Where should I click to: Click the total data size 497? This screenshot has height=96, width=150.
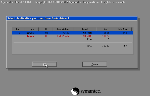[125, 46]
